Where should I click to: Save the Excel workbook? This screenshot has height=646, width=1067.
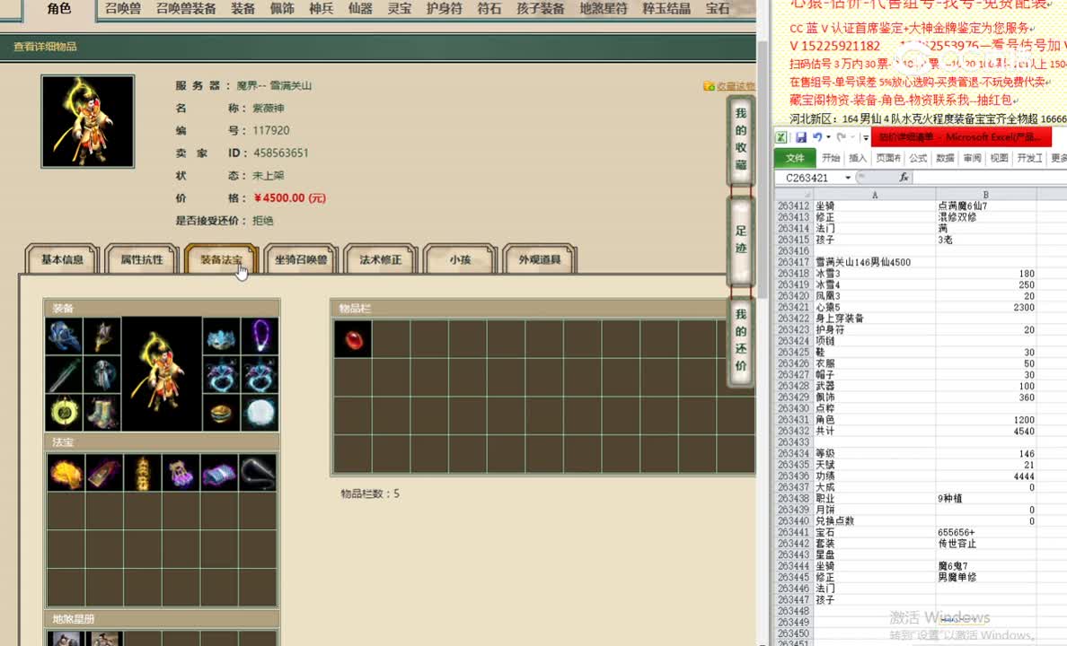801,136
